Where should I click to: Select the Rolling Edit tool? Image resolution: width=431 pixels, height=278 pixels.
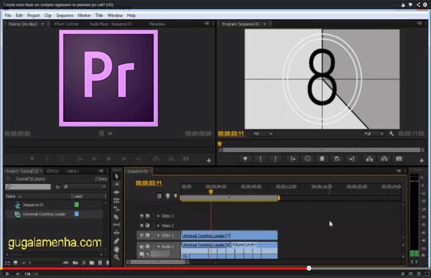click(117, 201)
